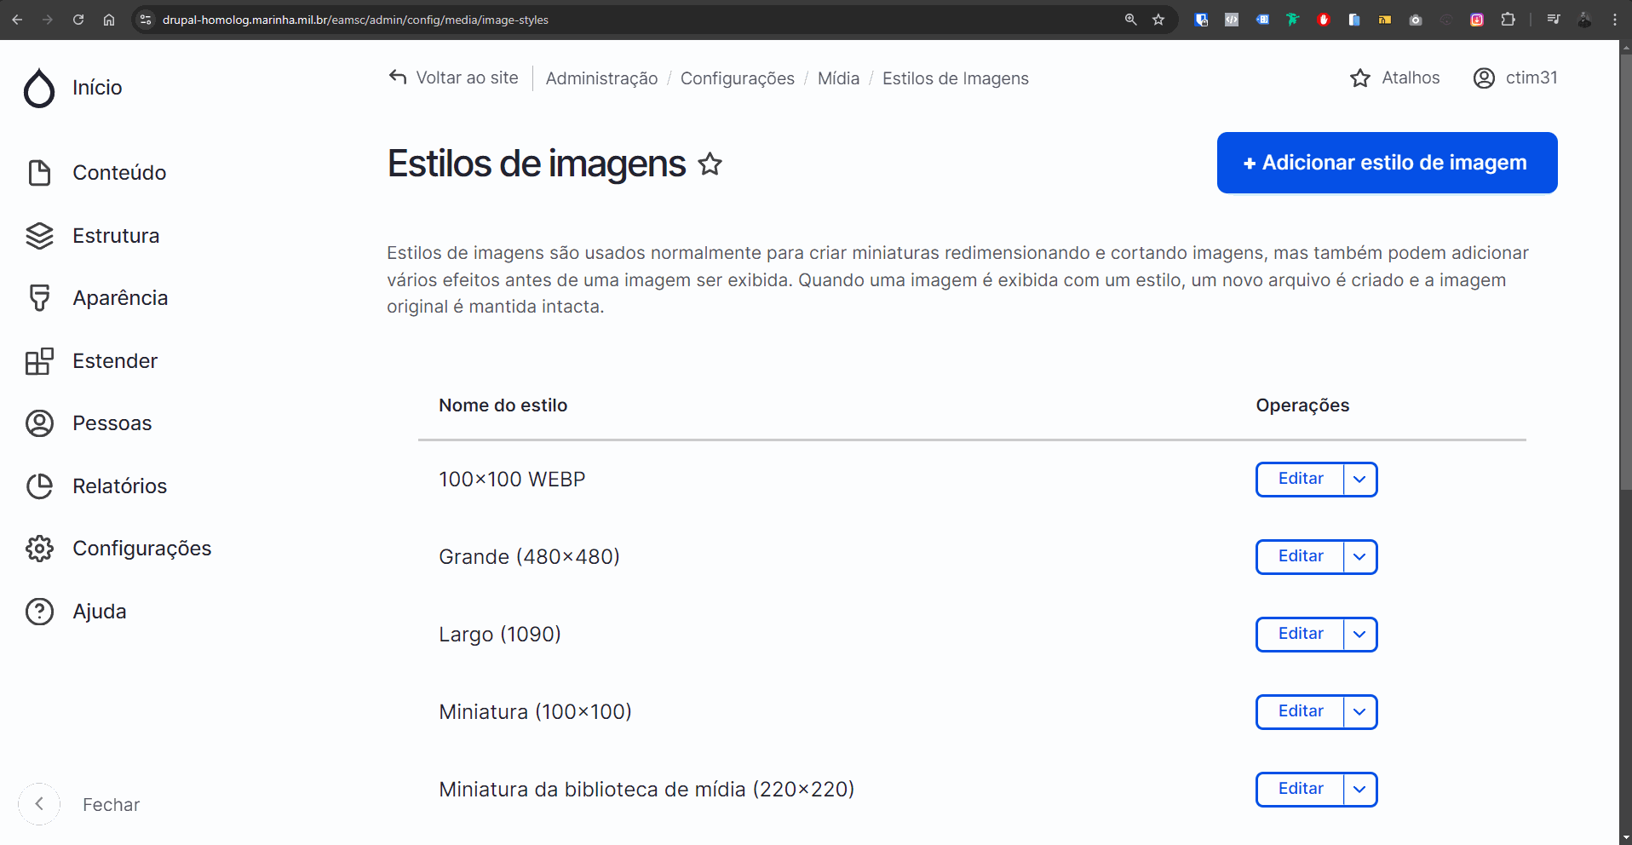The height and width of the screenshot is (845, 1632).
Task: Expand the Editar dropdown for 100×100 WEBP
Action: click(1359, 480)
